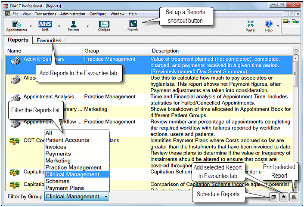Expand the NHS dropdown arrow
The width and height of the screenshot is (304, 207).
[59, 26]
